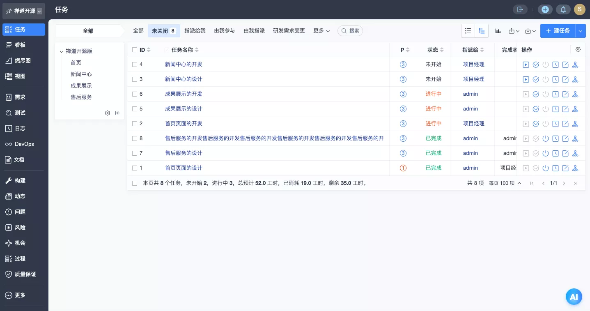
Task: Switch to tree view mode icon
Action: pyautogui.click(x=481, y=31)
